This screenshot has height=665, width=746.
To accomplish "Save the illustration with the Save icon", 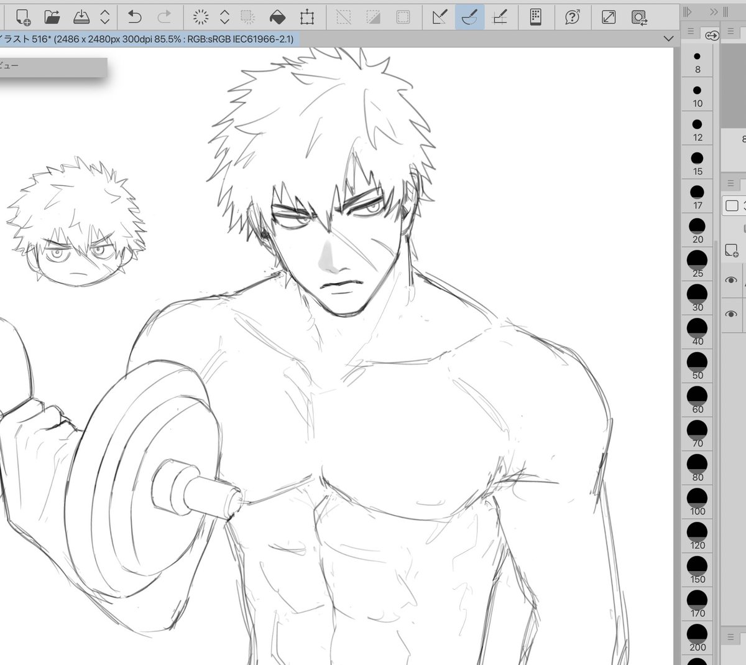I will click(81, 17).
